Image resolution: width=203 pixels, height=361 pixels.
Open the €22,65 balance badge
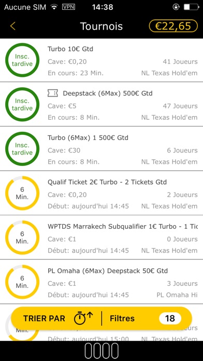click(173, 26)
